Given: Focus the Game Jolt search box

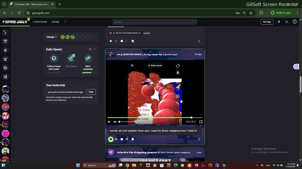Looking at the screenshot, I should (155, 22).
